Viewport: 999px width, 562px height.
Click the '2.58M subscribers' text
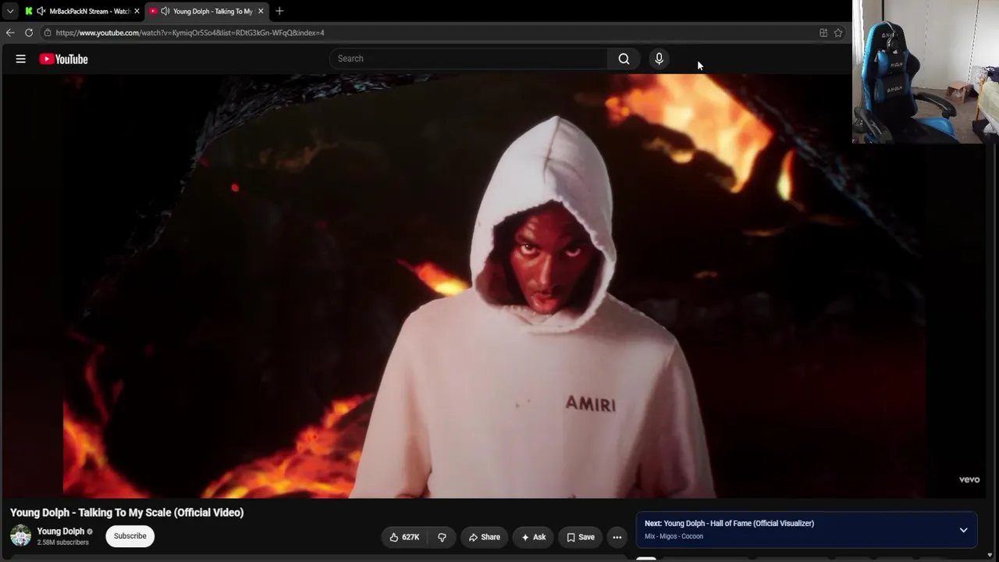tap(63, 542)
